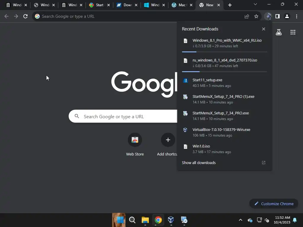Screen dimensions: 303x227
Task: Open the tab search chevron
Action: point(255,4)
